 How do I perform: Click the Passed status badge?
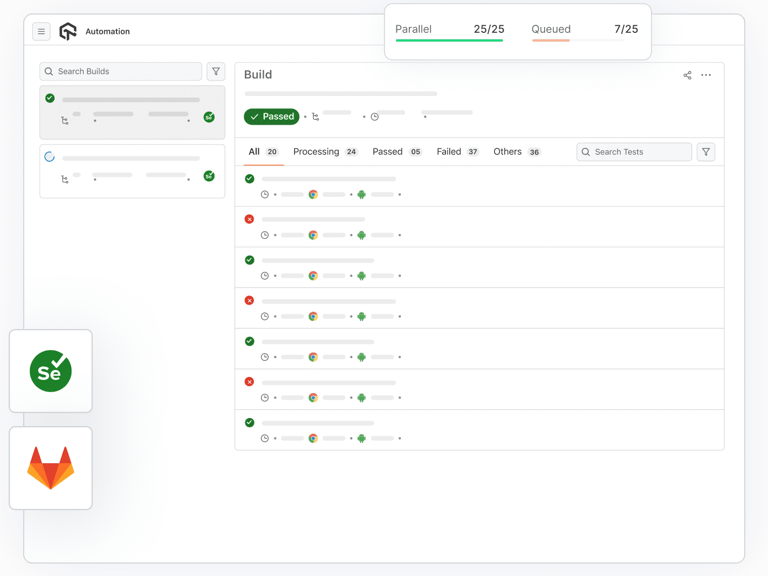click(271, 116)
